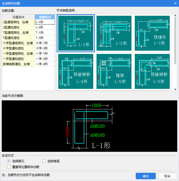179x181 pixels.
Task: Click the 取消 button
Action: pos(167,176)
